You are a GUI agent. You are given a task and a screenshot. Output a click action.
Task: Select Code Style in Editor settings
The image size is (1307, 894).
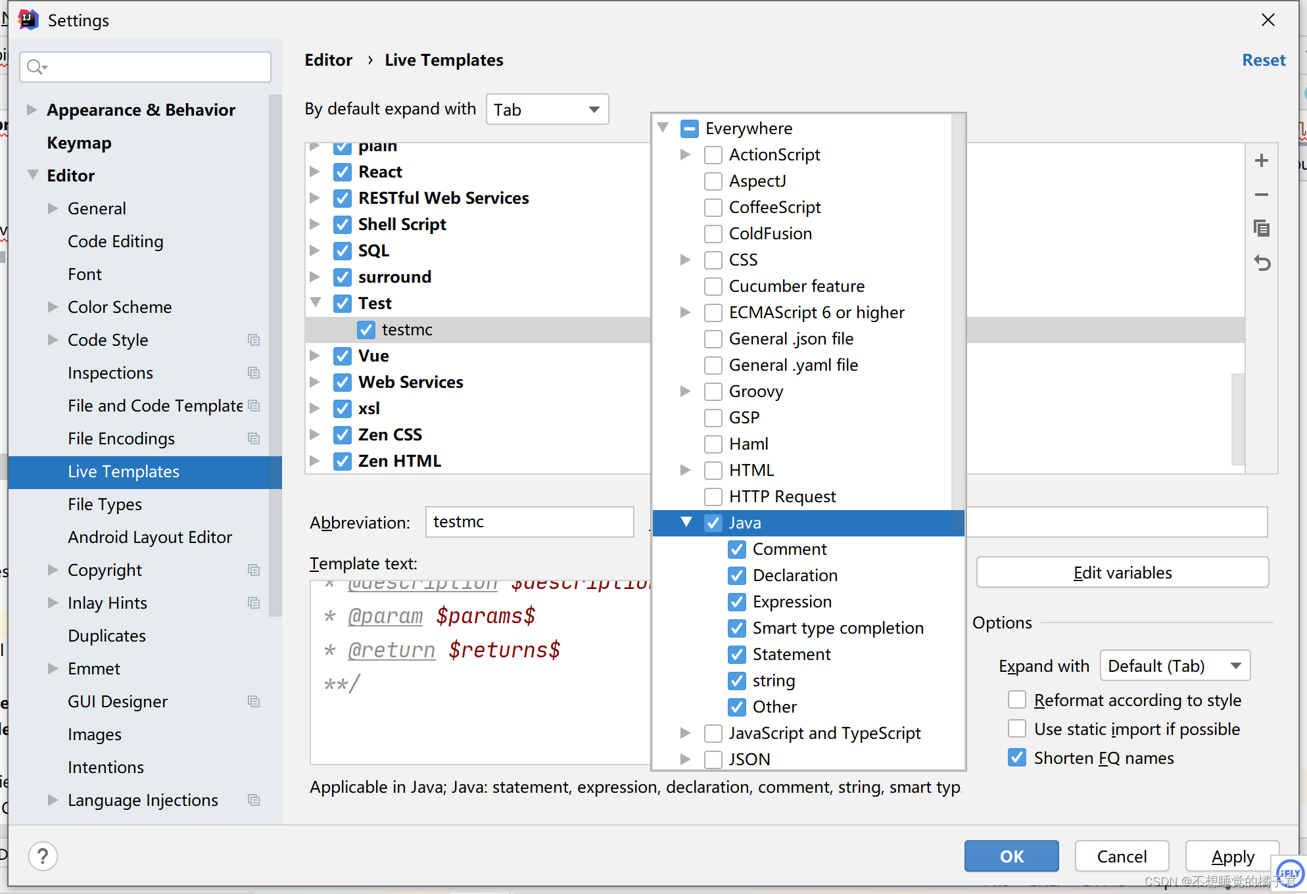pos(107,340)
